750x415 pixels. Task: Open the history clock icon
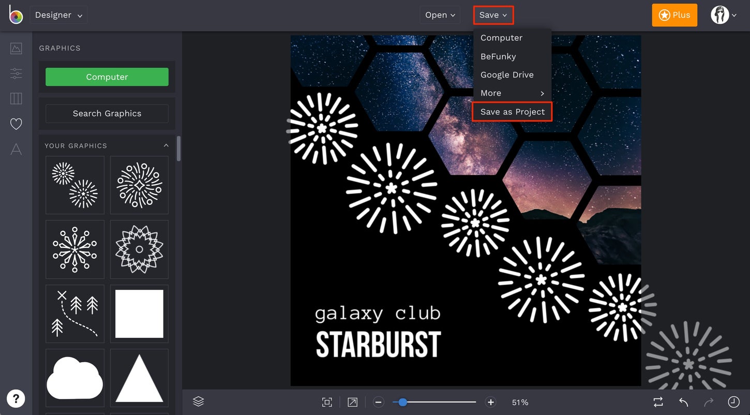(x=733, y=402)
